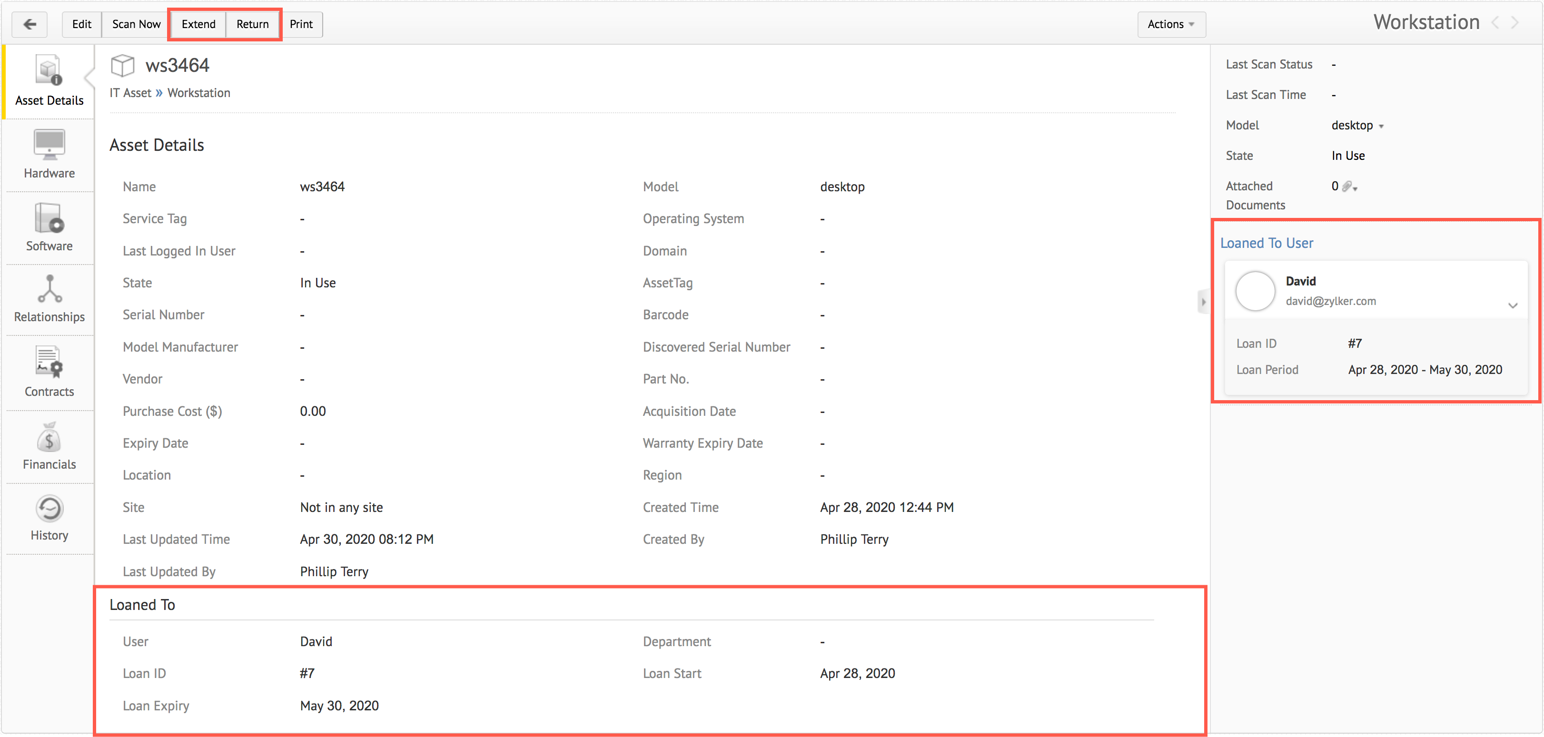Click the Workstation breadcrumb link

[x=198, y=93]
